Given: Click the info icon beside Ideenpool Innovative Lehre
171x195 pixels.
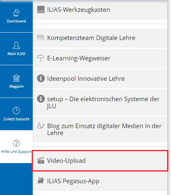Looking at the screenshot, I should pyautogui.click(x=41, y=78).
